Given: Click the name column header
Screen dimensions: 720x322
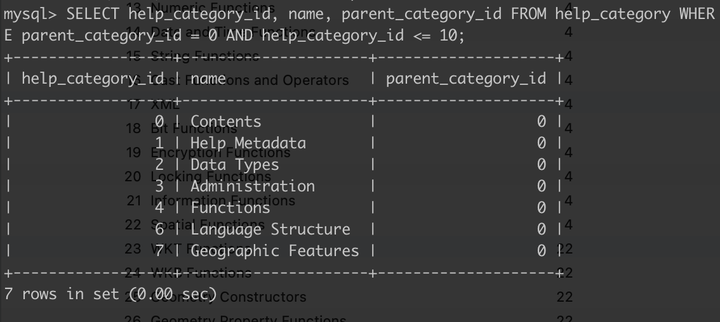Looking at the screenshot, I should click(208, 79).
